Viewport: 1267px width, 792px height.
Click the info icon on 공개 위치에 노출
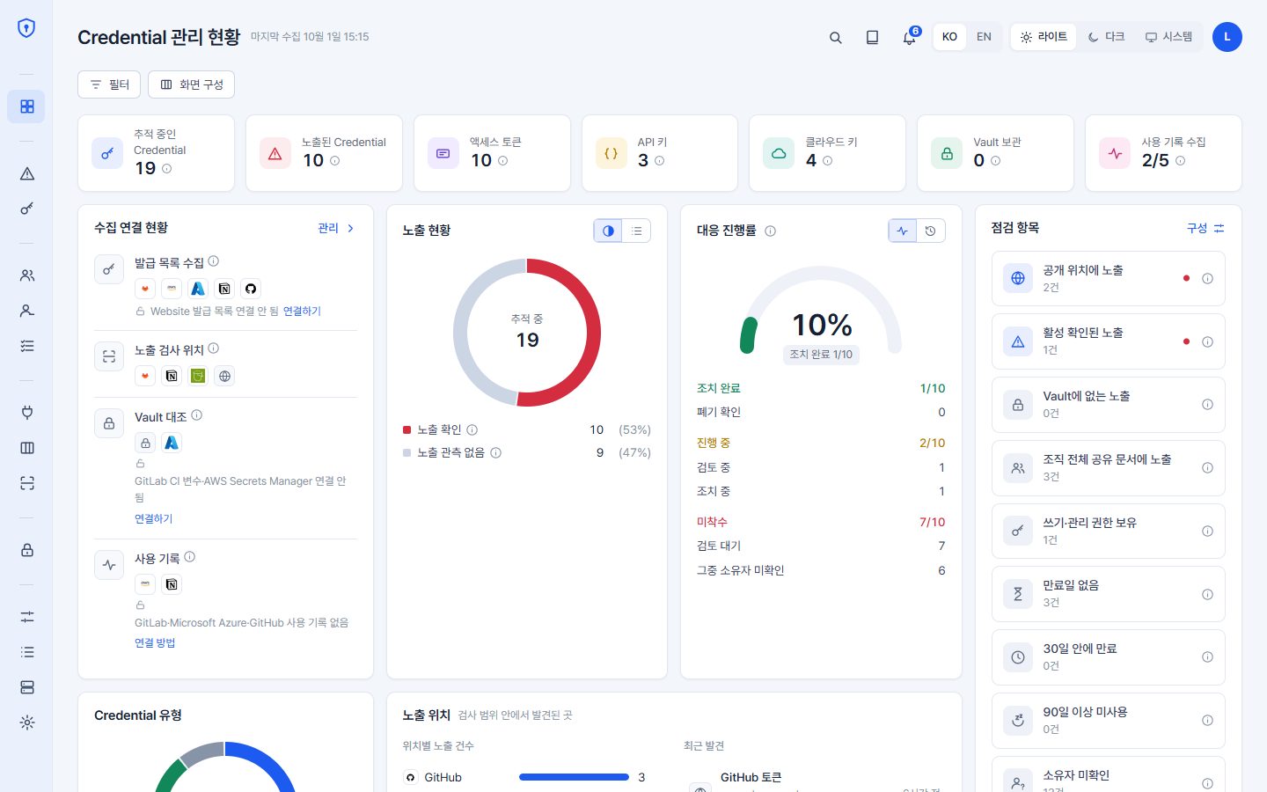coord(1207,278)
